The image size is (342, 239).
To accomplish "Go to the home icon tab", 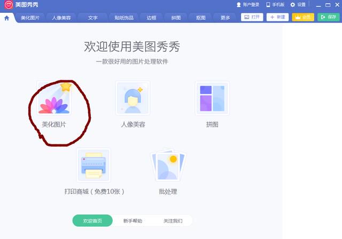I will coord(7,18).
